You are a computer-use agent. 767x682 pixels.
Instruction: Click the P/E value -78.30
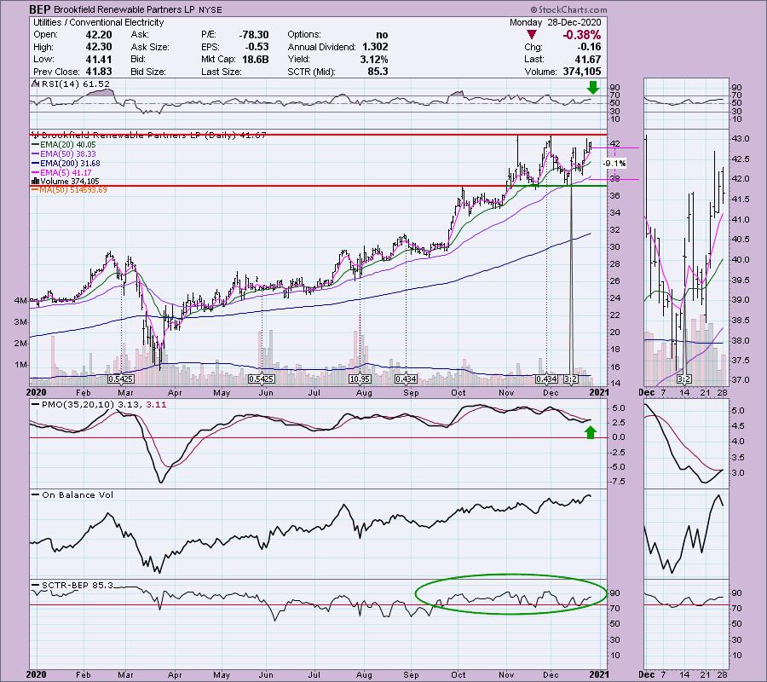[253, 35]
